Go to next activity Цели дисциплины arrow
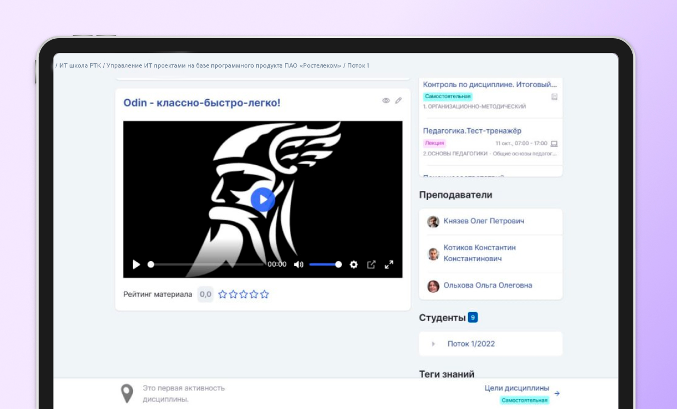The height and width of the screenshot is (409, 677). pyautogui.click(x=557, y=393)
